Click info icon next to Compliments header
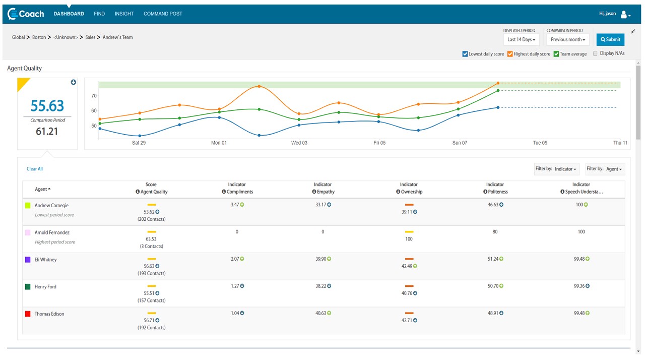The height and width of the screenshot is (363, 645). point(224,192)
